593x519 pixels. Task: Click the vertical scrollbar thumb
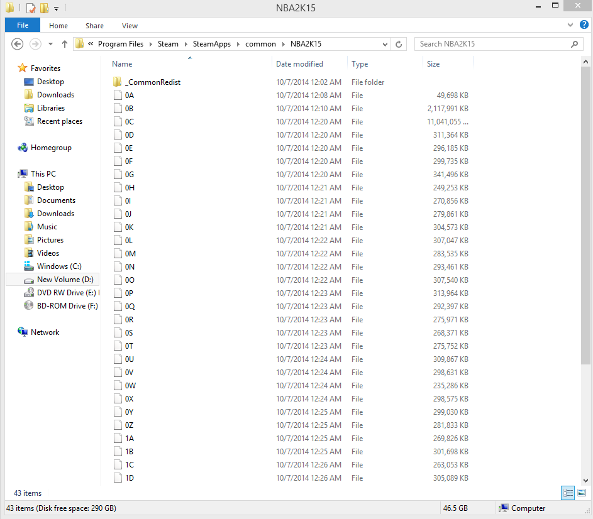[585, 216]
